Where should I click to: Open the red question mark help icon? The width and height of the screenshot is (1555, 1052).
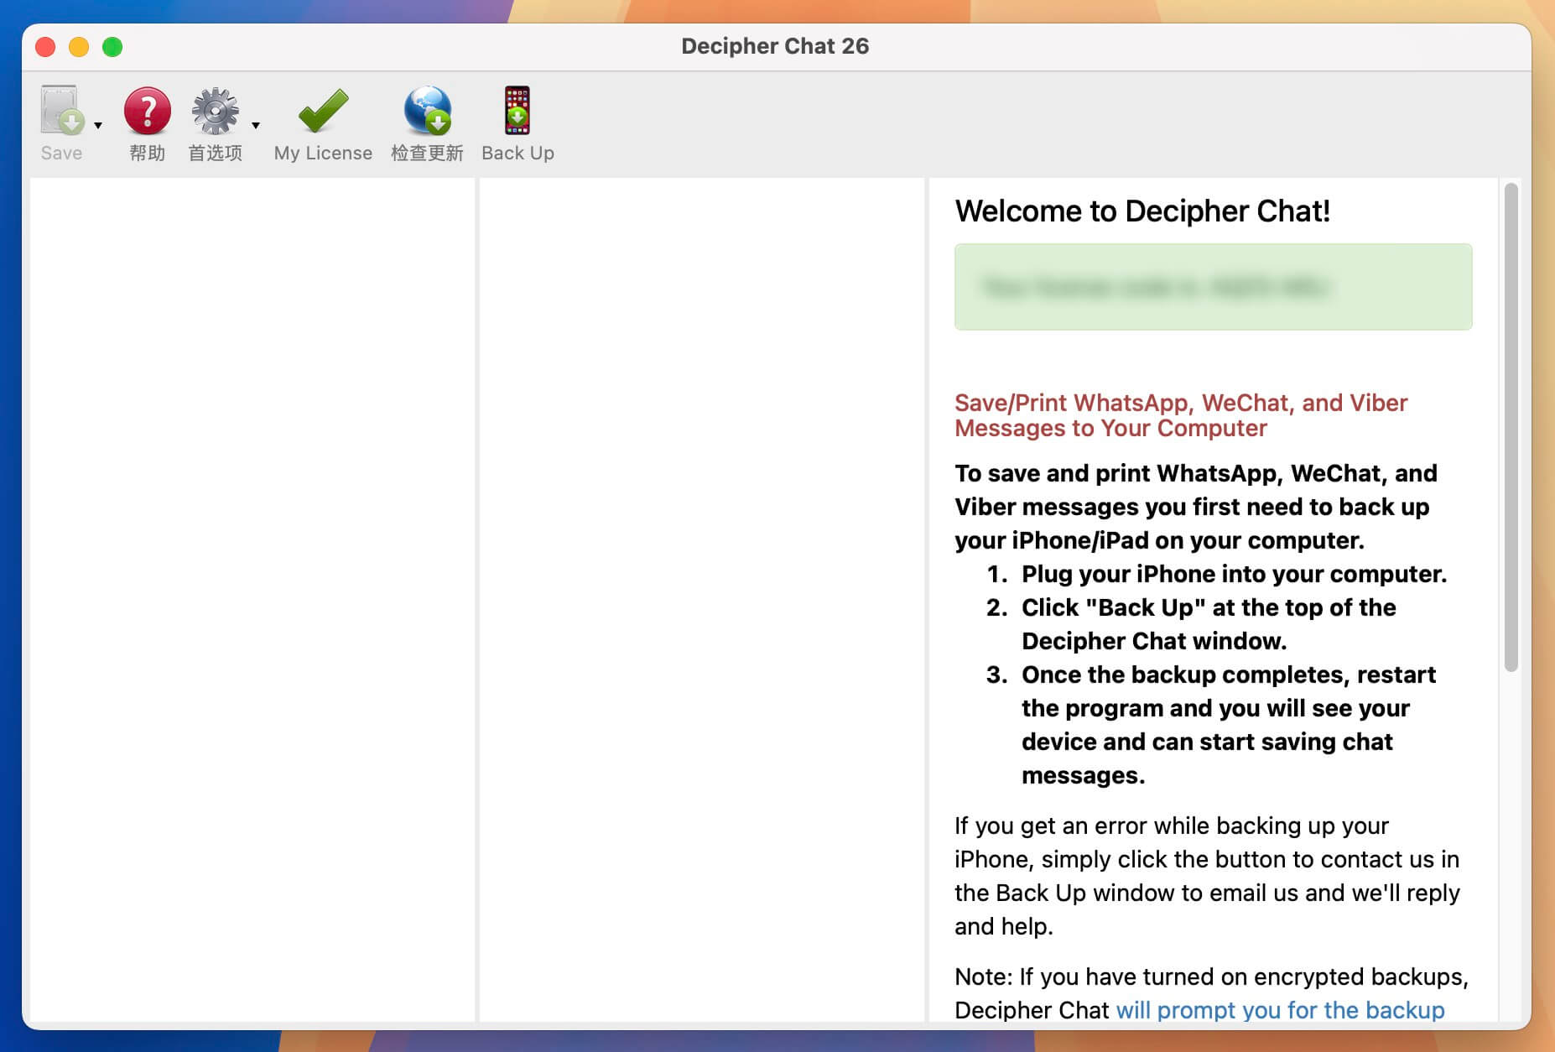click(x=148, y=111)
